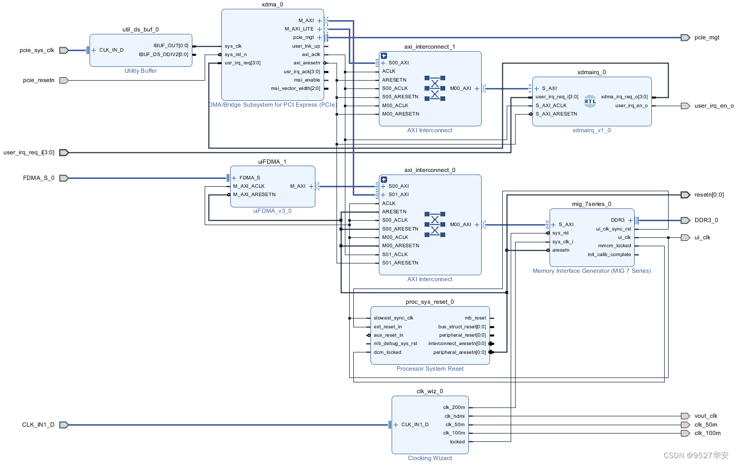The height and width of the screenshot is (464, 736).
Task: Click the ext_reset_in pin
Action: pos(388,327)
